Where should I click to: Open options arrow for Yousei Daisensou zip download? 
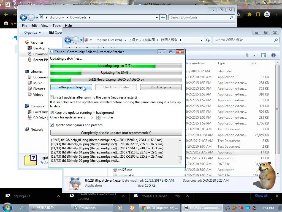coord(187,196)
